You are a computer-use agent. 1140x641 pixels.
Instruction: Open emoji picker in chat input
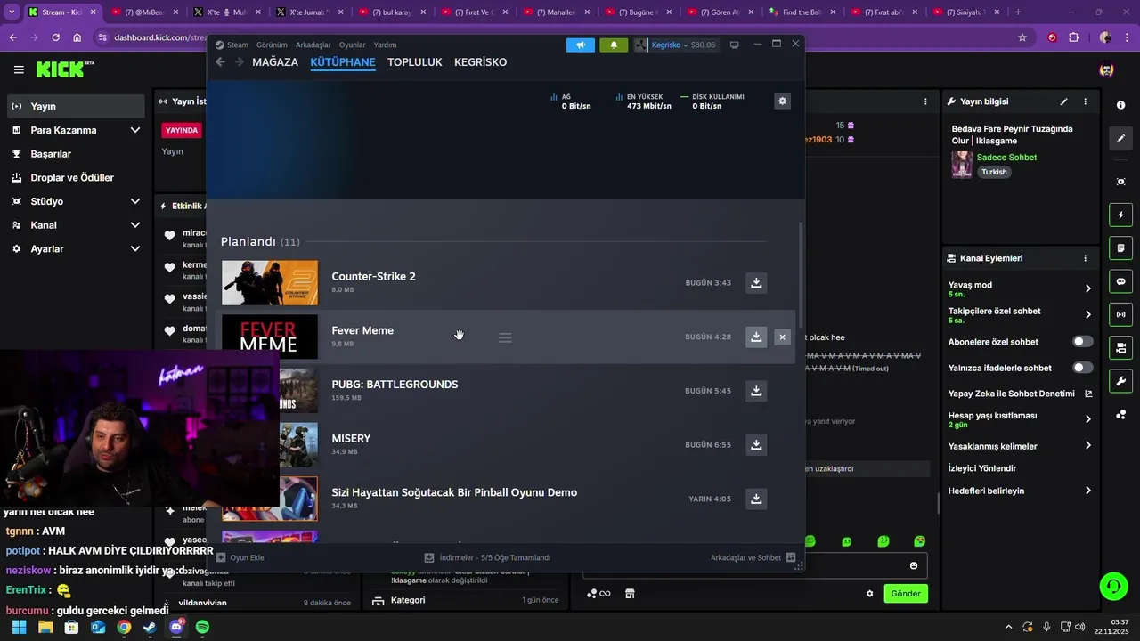pos(914,566)
